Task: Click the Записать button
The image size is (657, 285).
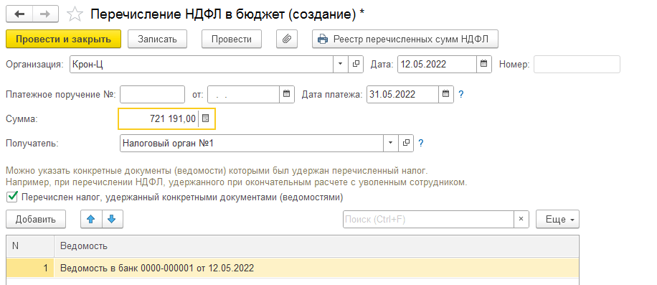Action: click(x=157, y=39)
